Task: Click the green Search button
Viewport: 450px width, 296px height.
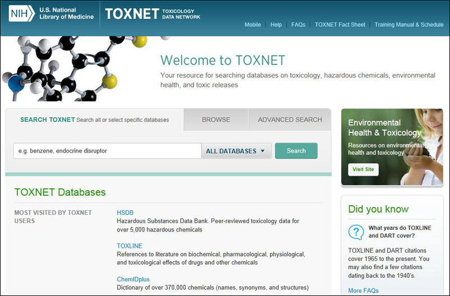Action: pos(296,151)
